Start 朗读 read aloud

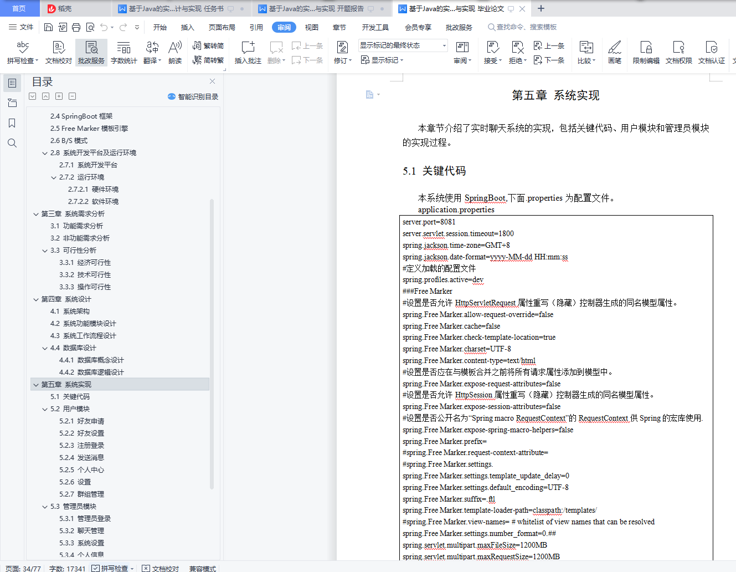175,53
